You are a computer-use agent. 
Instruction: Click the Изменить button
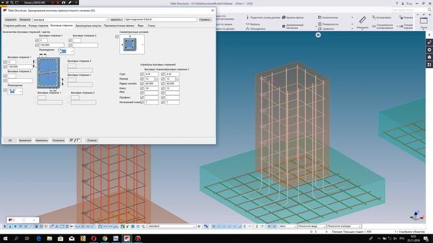[42, 140]
